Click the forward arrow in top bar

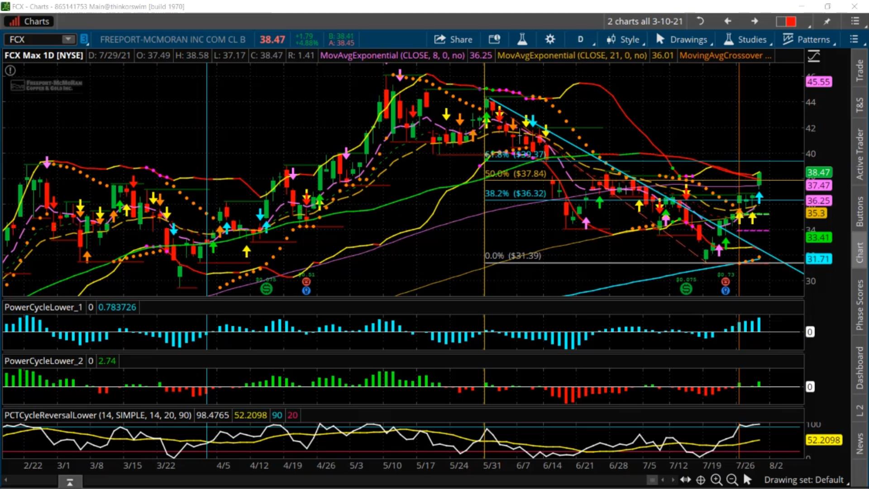point(754,21)
